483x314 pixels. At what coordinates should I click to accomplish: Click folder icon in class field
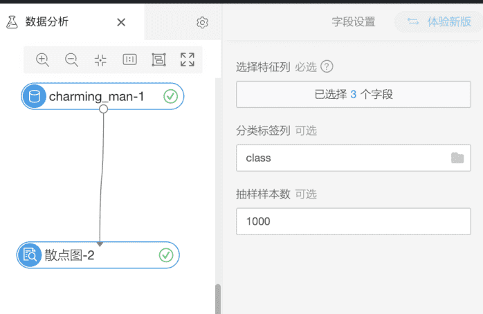point(457,158)
